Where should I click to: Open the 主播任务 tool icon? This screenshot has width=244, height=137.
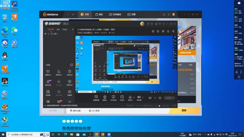tap(70, 72)
